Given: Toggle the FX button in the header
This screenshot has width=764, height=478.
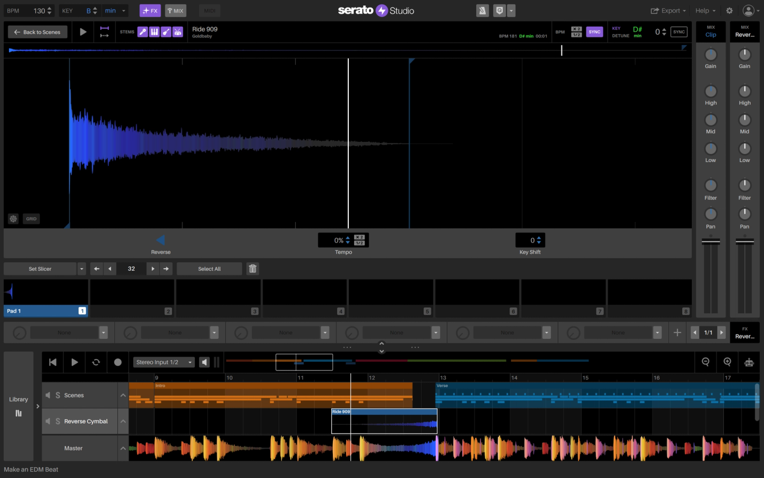Looking at the screenshot, I should click(150, 10).
